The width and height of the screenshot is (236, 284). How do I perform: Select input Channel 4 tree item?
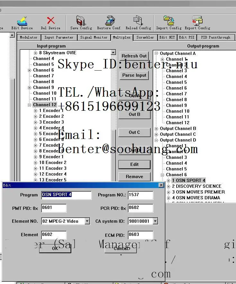point(43,58)
